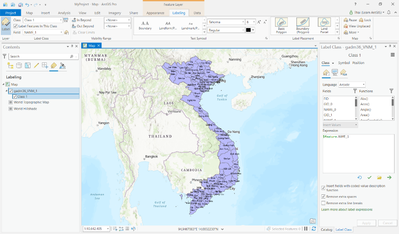Filter the Fields list
Screen dimensions: 399x234
[x=355, y=91]
